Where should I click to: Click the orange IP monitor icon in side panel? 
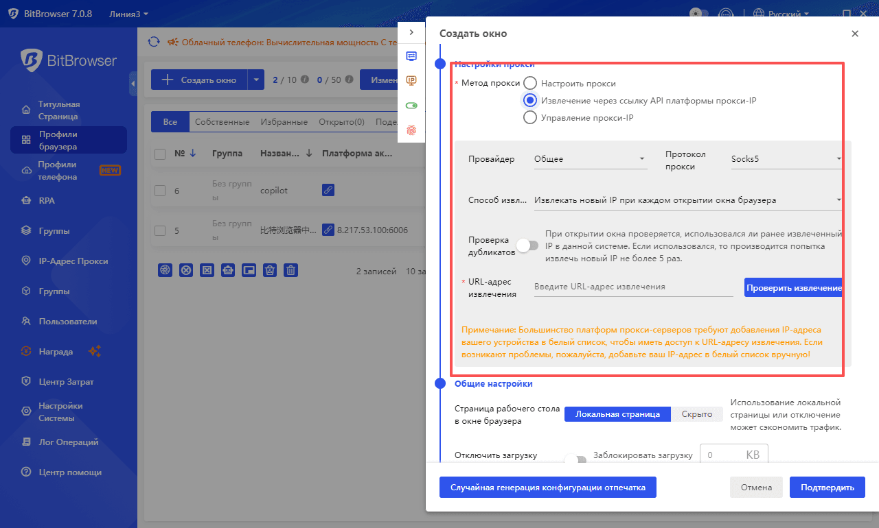(411, 80)
